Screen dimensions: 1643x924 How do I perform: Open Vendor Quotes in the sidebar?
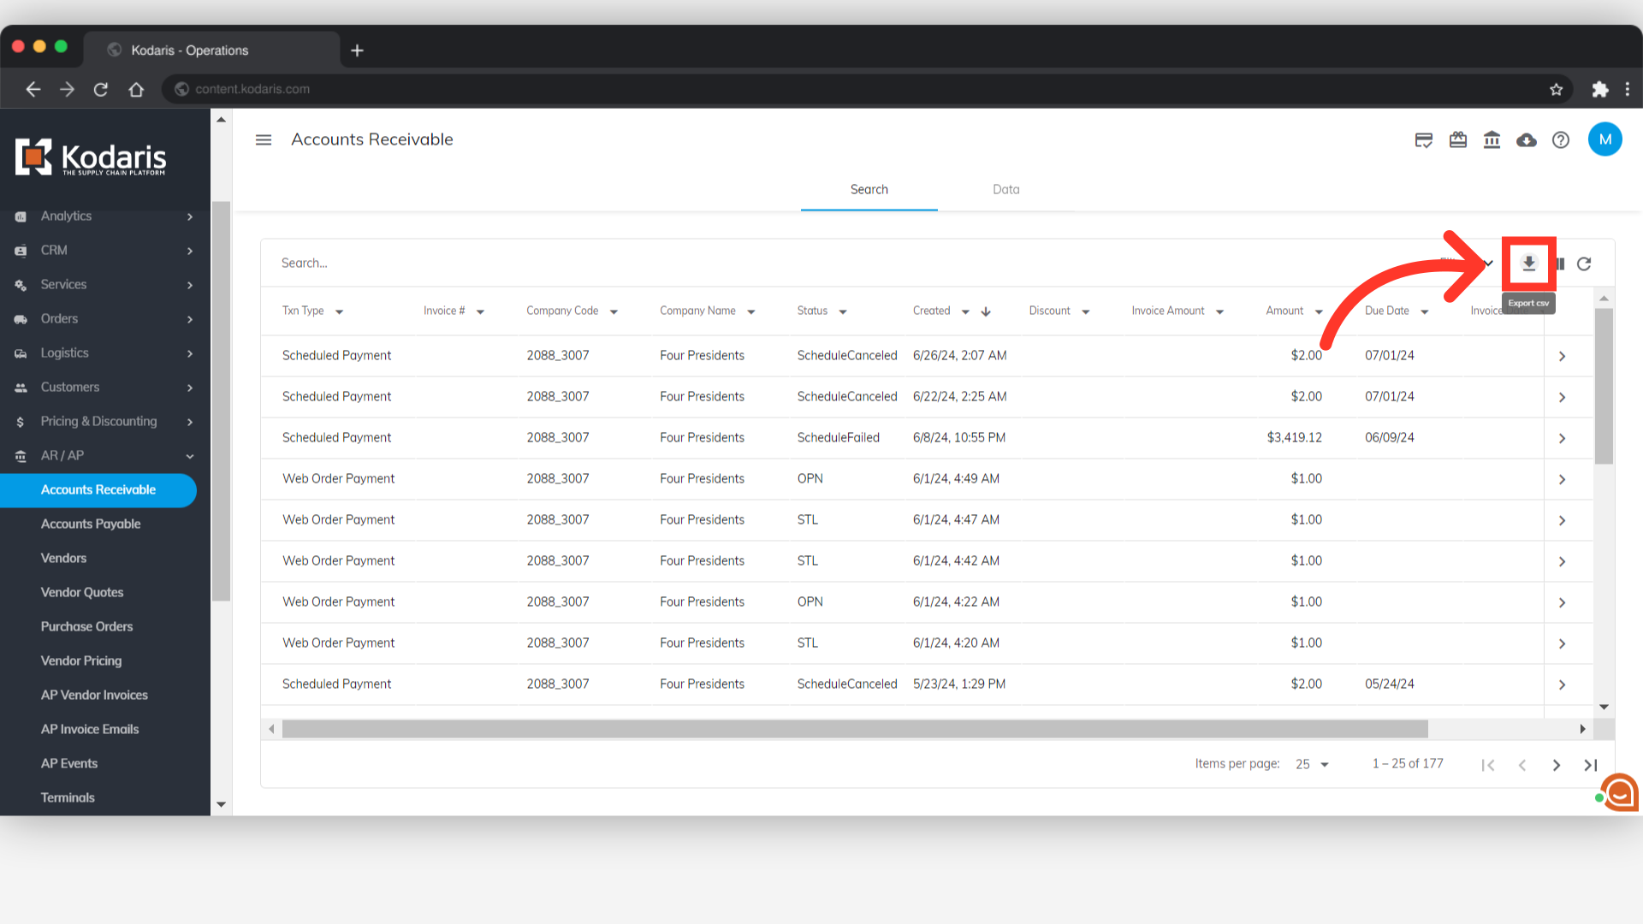coord(82,592)
